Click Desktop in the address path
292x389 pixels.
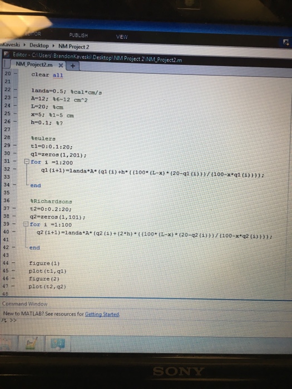pos(39,46)
